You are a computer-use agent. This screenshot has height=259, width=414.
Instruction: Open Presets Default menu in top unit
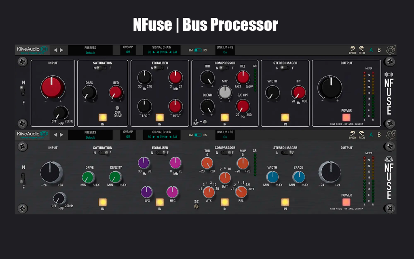90,50
